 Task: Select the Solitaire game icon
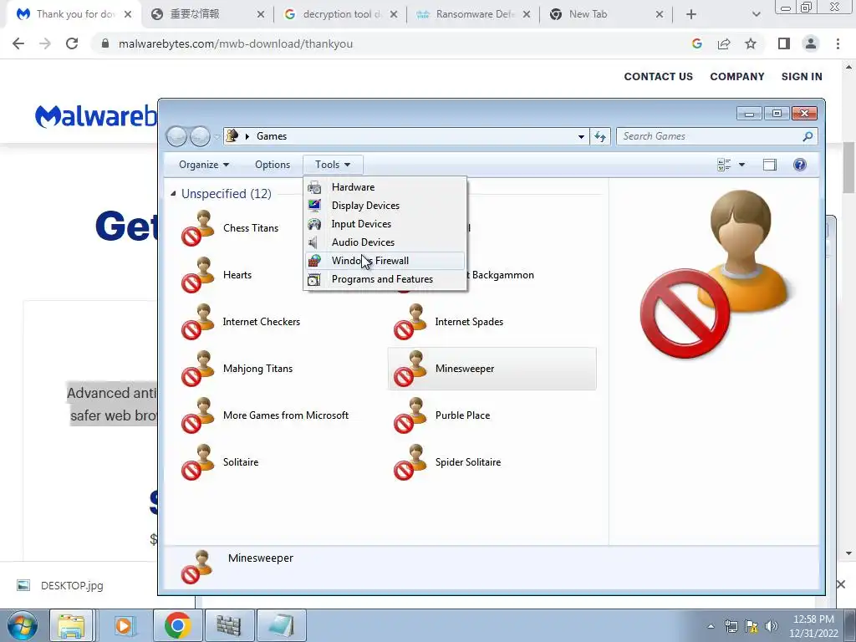click(x=197, y=461)
